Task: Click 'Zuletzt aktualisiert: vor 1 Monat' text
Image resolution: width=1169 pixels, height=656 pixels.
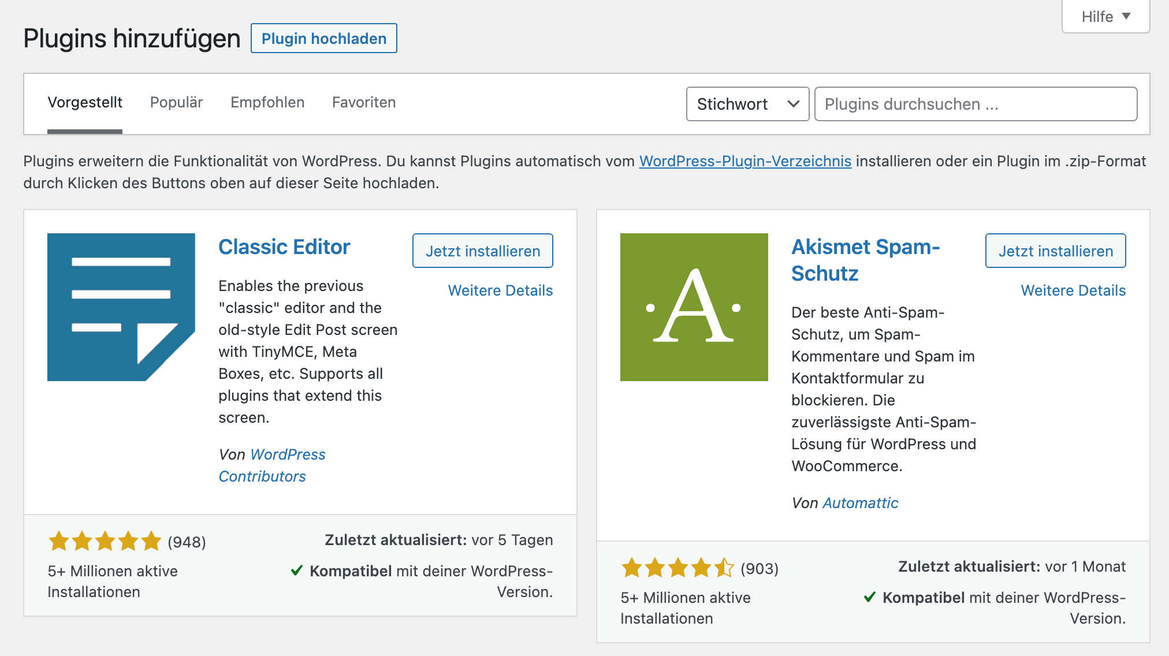Action: click(x=1012, y=566)
